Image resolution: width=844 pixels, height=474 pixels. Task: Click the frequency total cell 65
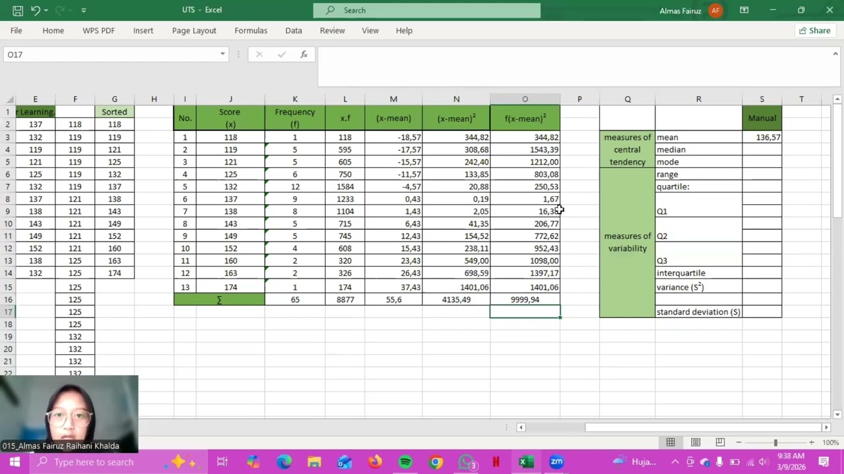(295, 300)
